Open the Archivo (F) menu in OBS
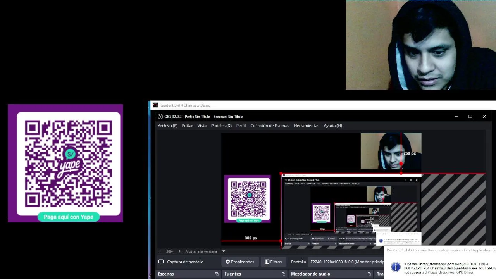Screen dimensions: 496x279 167,126
